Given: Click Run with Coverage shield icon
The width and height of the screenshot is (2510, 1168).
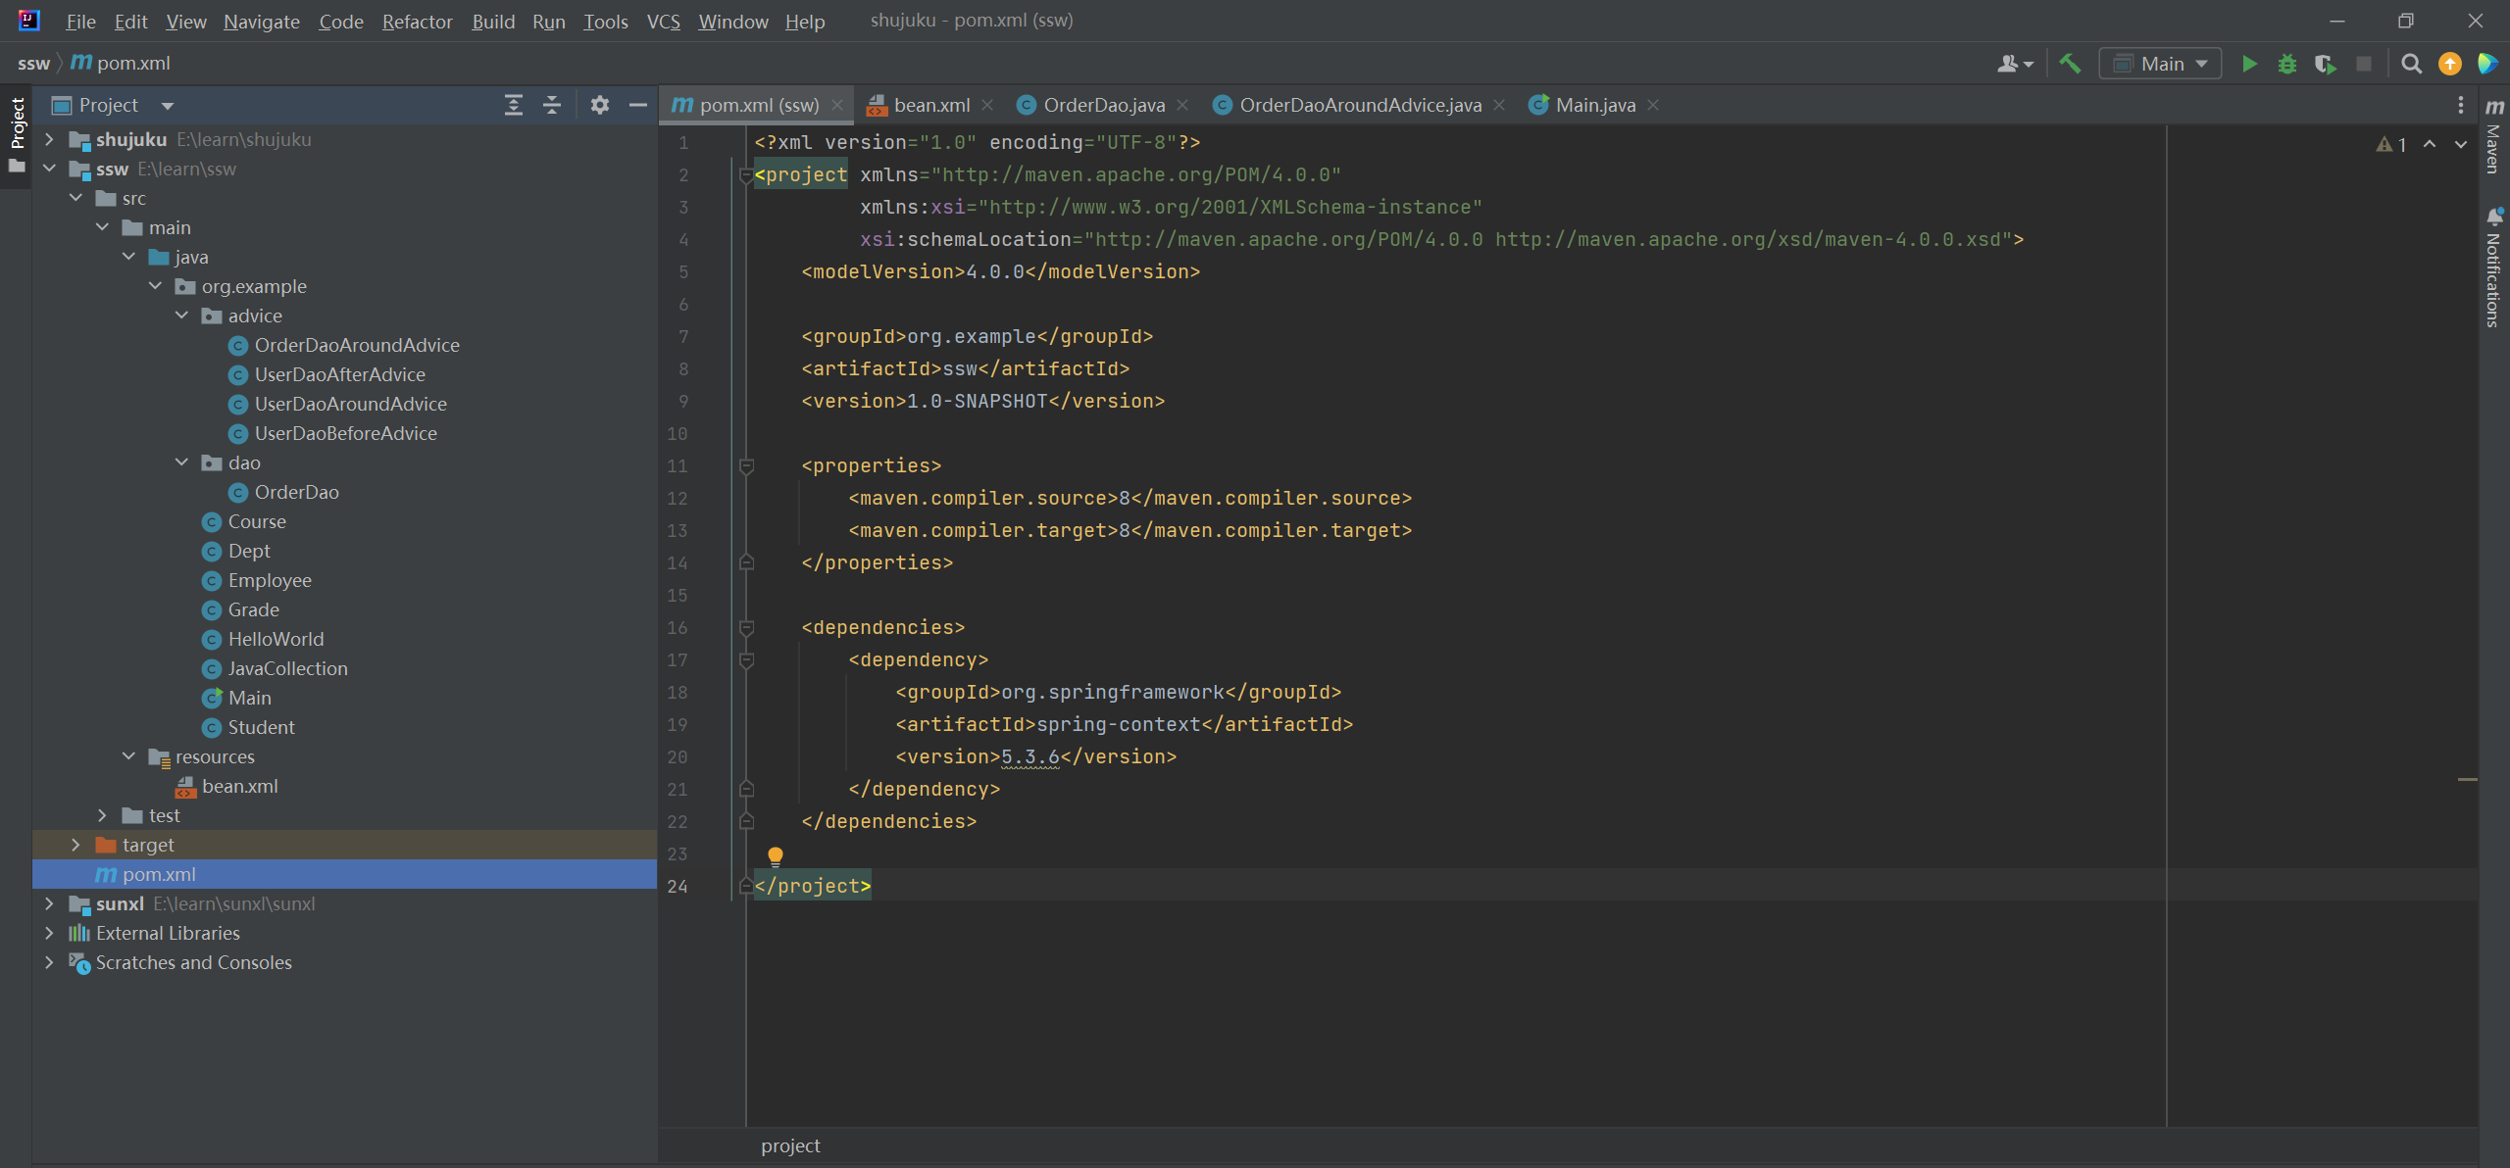Looking at the screenshot, I should tap(2325, 65).
